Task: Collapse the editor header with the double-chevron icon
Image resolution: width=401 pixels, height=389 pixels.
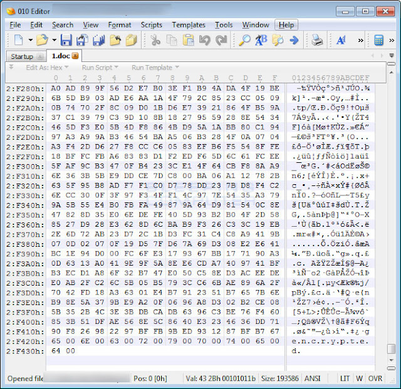Action: point(11,67)
